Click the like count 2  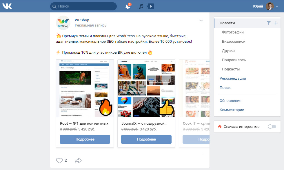pyautogui.click(x=66, y=160)
